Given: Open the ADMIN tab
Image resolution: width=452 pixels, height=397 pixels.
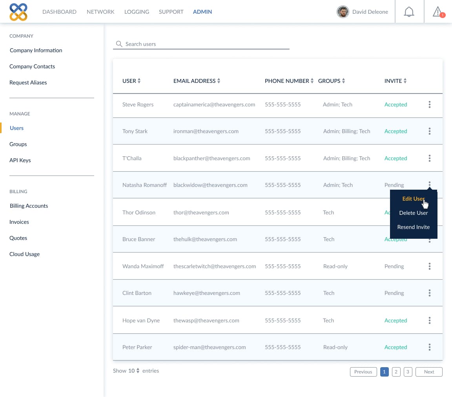Looking at the screenshot, I should [x=202, y=12].
